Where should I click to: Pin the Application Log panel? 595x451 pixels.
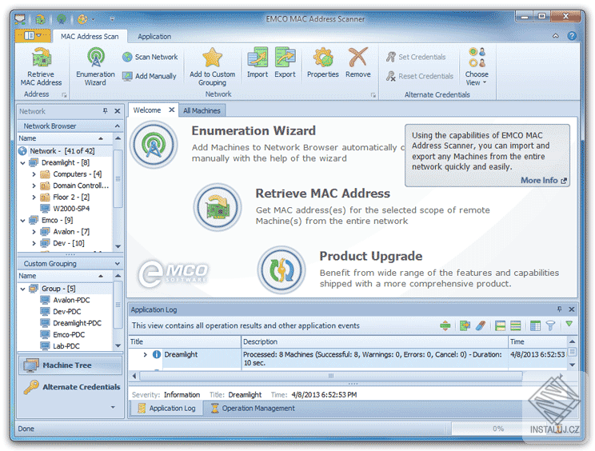[x=559, y=309]
